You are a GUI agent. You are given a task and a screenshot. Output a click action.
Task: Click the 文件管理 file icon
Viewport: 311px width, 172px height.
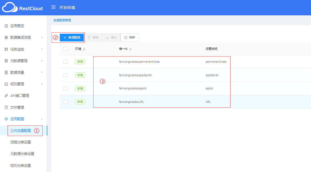pos(6,107)
